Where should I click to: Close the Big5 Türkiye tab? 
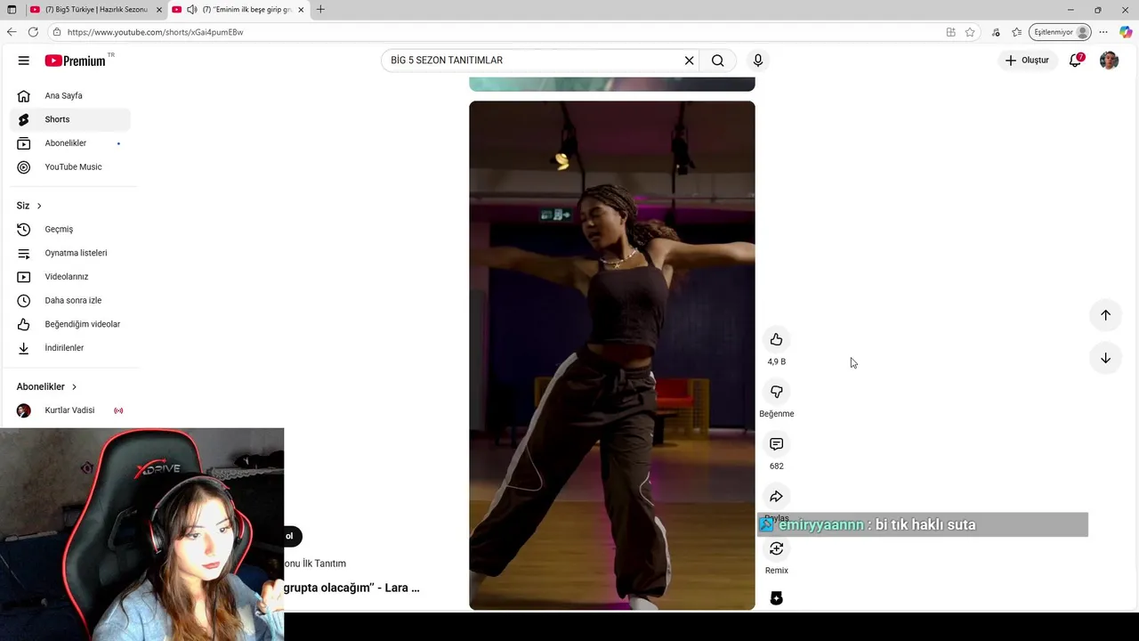(x=159, y=10)
